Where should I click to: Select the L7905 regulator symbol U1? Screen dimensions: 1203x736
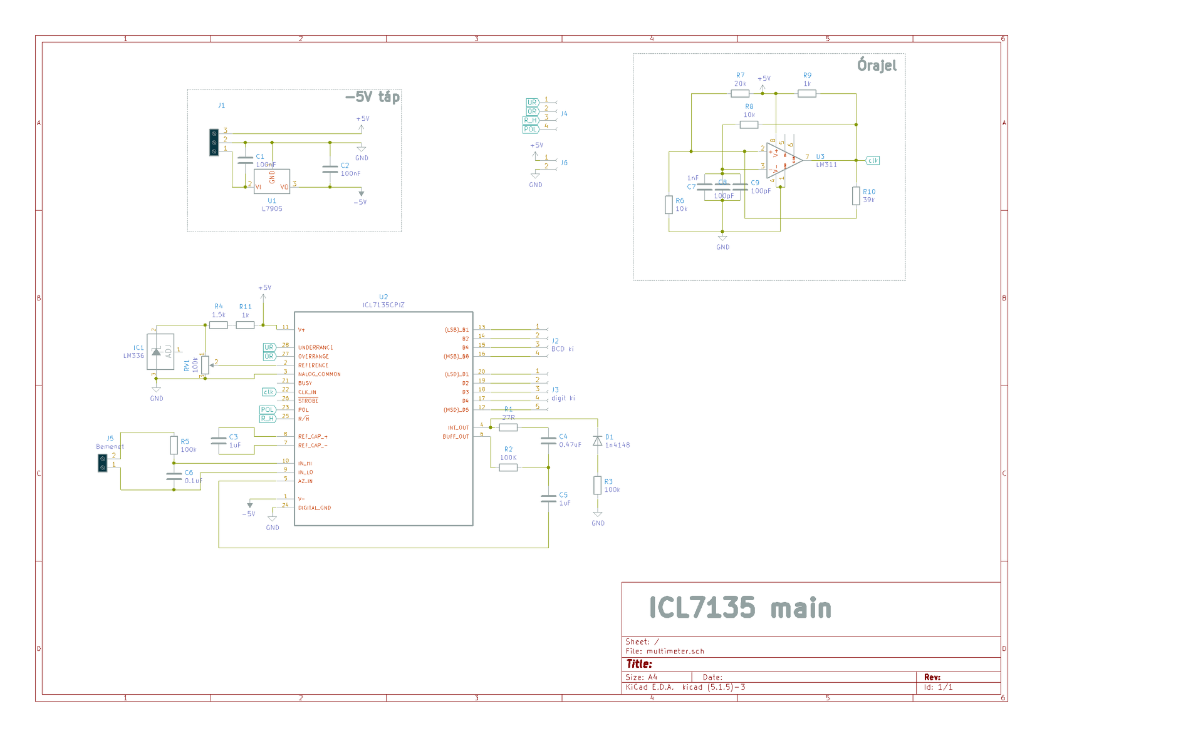tap(272, 181)
